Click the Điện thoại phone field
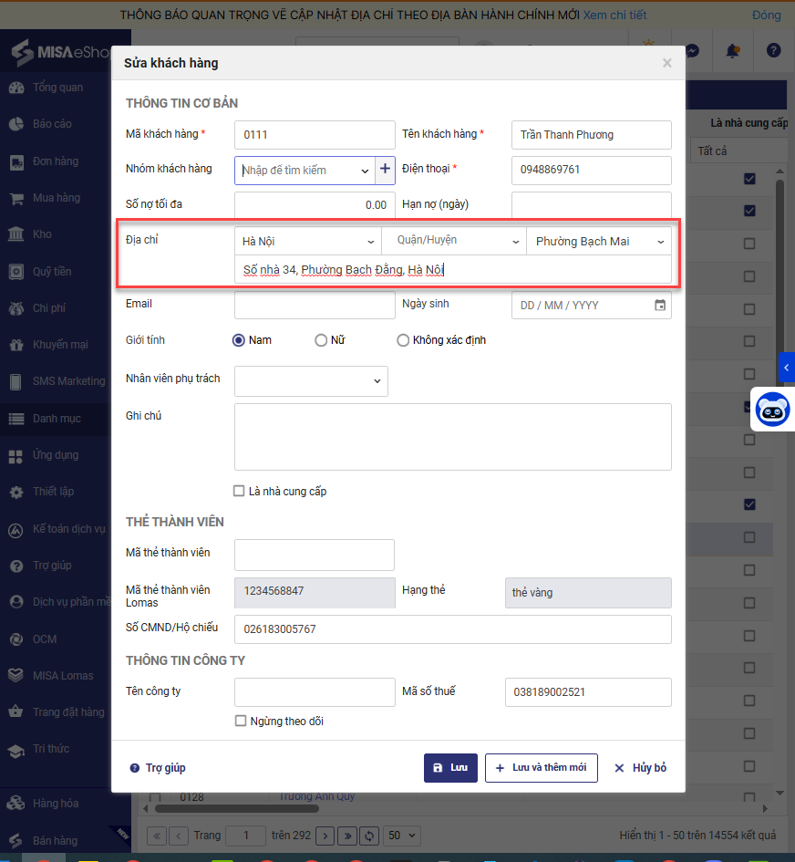The width and height of the screenshot is (795, 862). pos(591,170)
